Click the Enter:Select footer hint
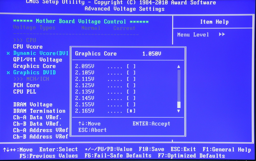Viewport: 256px width, 161px height. coord(58,149)
